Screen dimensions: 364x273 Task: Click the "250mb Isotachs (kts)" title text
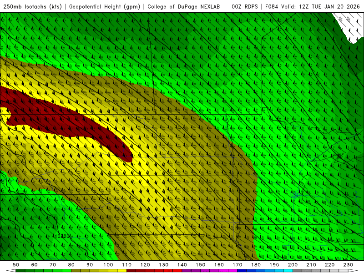coord(33,6)
